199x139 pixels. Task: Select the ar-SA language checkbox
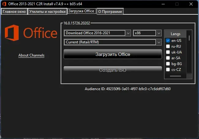[168, 58]
